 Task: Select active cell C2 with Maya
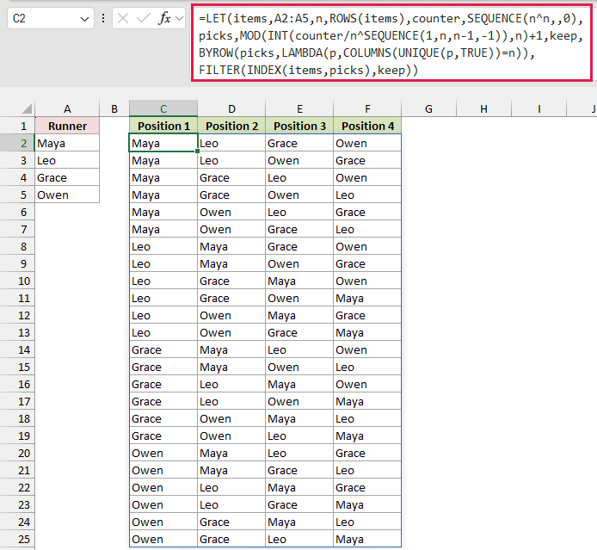point(163,143)
